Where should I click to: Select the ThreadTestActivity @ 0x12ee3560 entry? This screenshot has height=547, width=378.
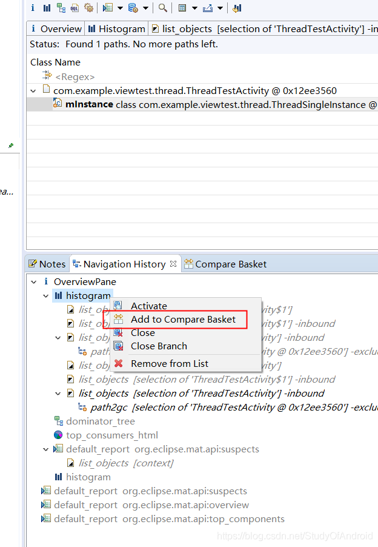tap(194, 91)
